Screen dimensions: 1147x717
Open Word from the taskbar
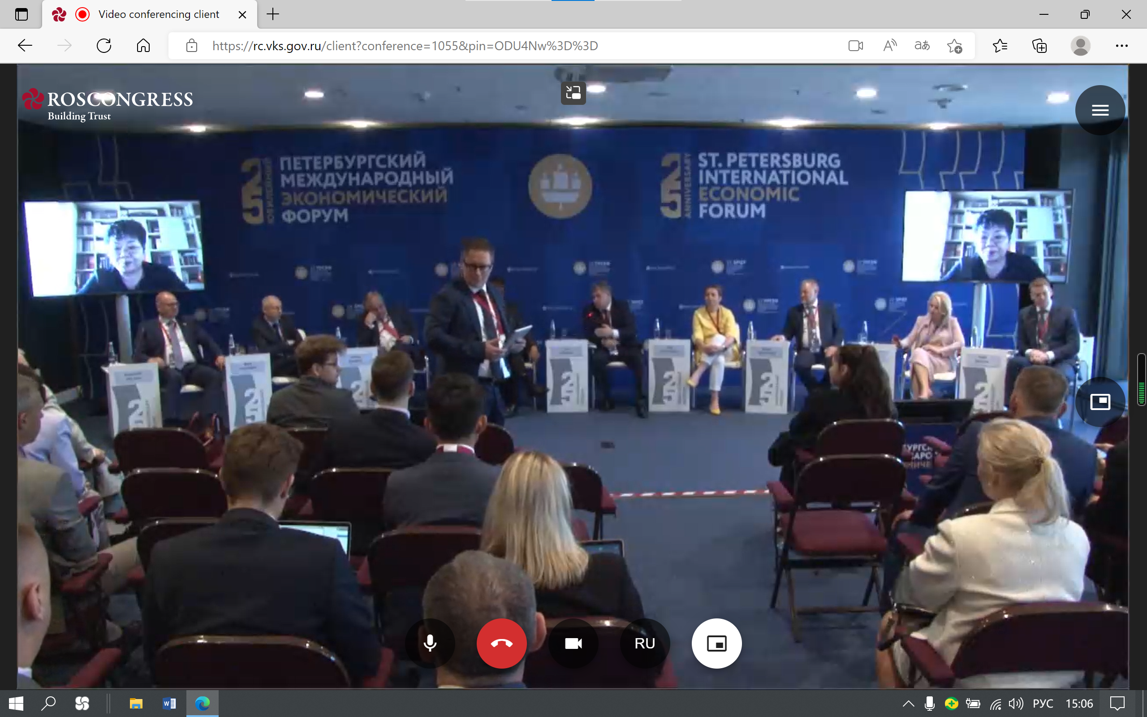[169, 703]
